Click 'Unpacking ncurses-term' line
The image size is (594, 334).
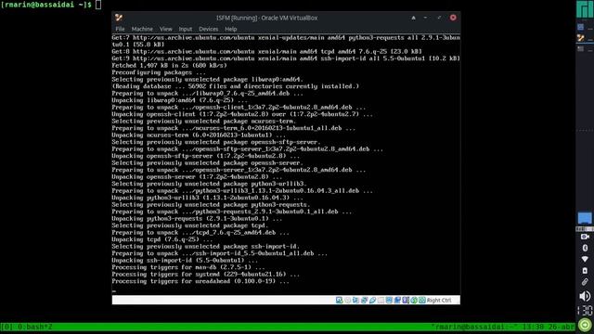tap(199, 135)
